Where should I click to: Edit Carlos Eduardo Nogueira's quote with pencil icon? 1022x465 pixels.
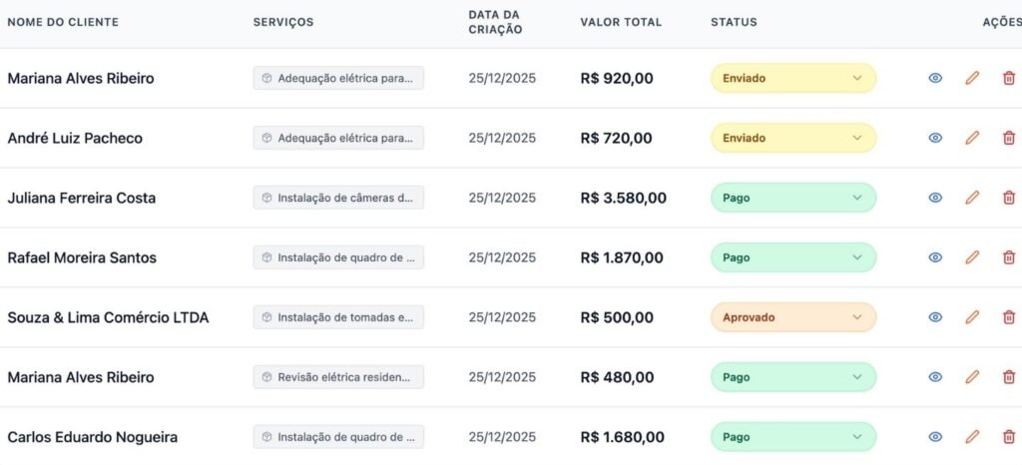tap(972, 437)
